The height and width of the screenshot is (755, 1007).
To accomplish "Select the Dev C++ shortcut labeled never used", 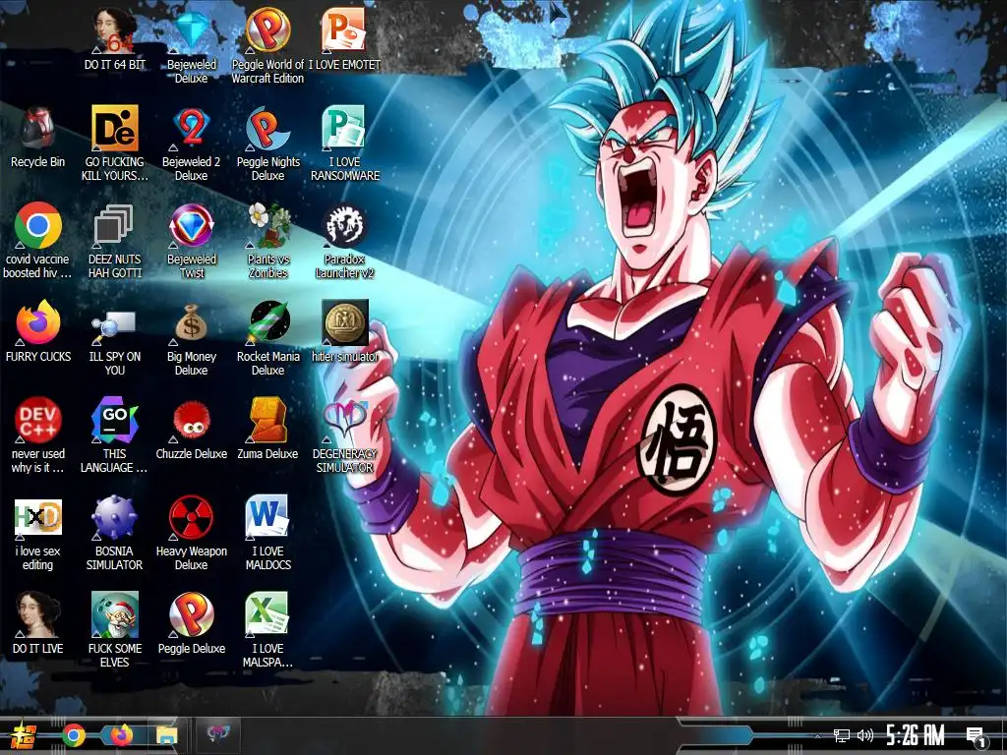I will coord(38,435).
